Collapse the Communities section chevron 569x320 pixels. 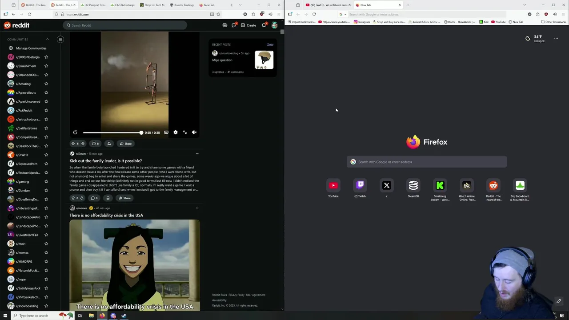click(x=48, y=39)
